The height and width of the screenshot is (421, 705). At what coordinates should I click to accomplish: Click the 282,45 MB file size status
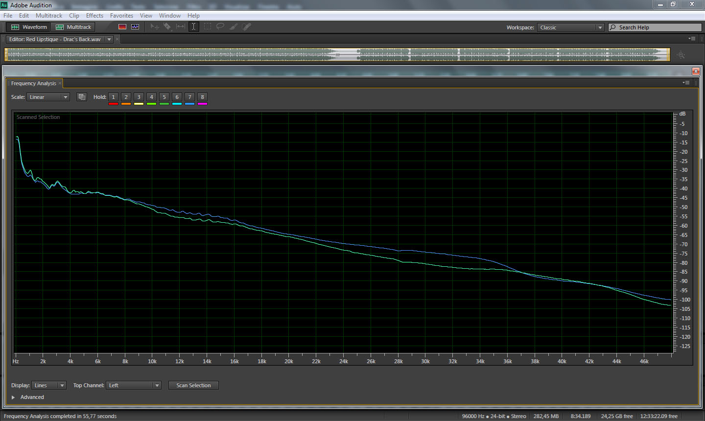pyautogui.click(x=546, y=416)
